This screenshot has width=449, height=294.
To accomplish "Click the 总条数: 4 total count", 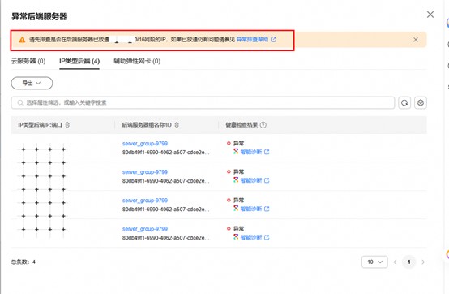I will pyautogui.click(x=24, y=262).
